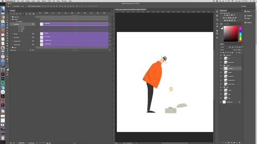Step to next frame in Timeline
The width and height of the screenshot is (257, 144).
20,14
